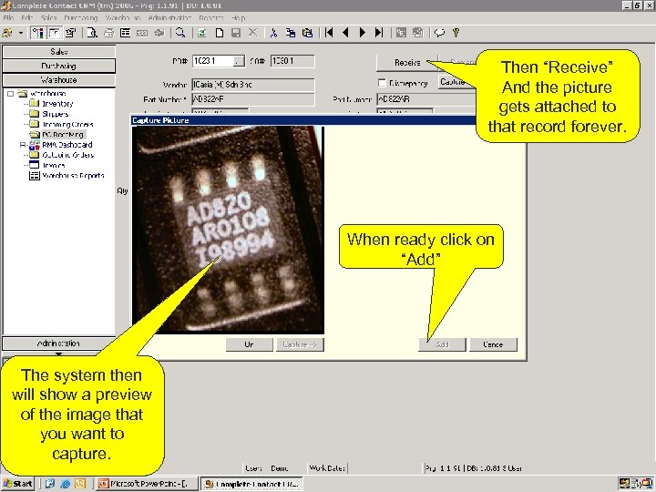Image resolution: width=656 pixels, height=492 pixels.
Task: Create a new record with blank page icon
Action: coord(220,33)
